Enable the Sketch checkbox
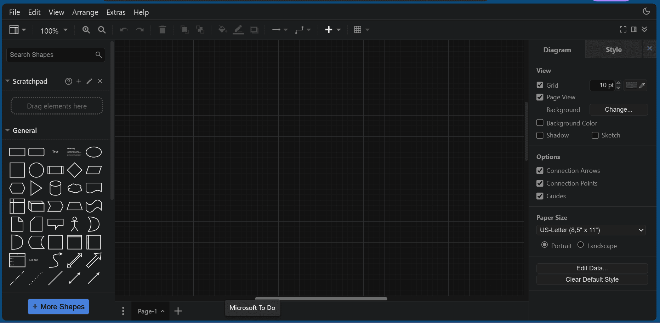Image resolution: width=660 pixels, height=323 pixels. coord(595,135)
